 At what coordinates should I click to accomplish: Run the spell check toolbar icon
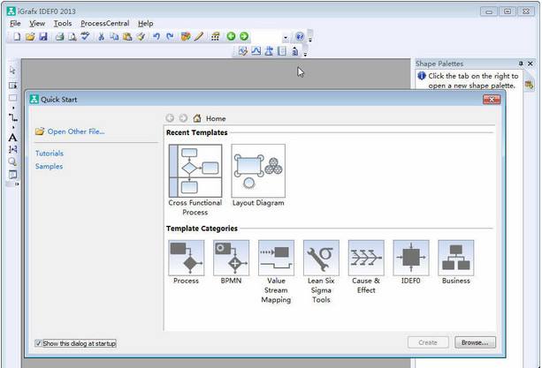coord(85,36)
